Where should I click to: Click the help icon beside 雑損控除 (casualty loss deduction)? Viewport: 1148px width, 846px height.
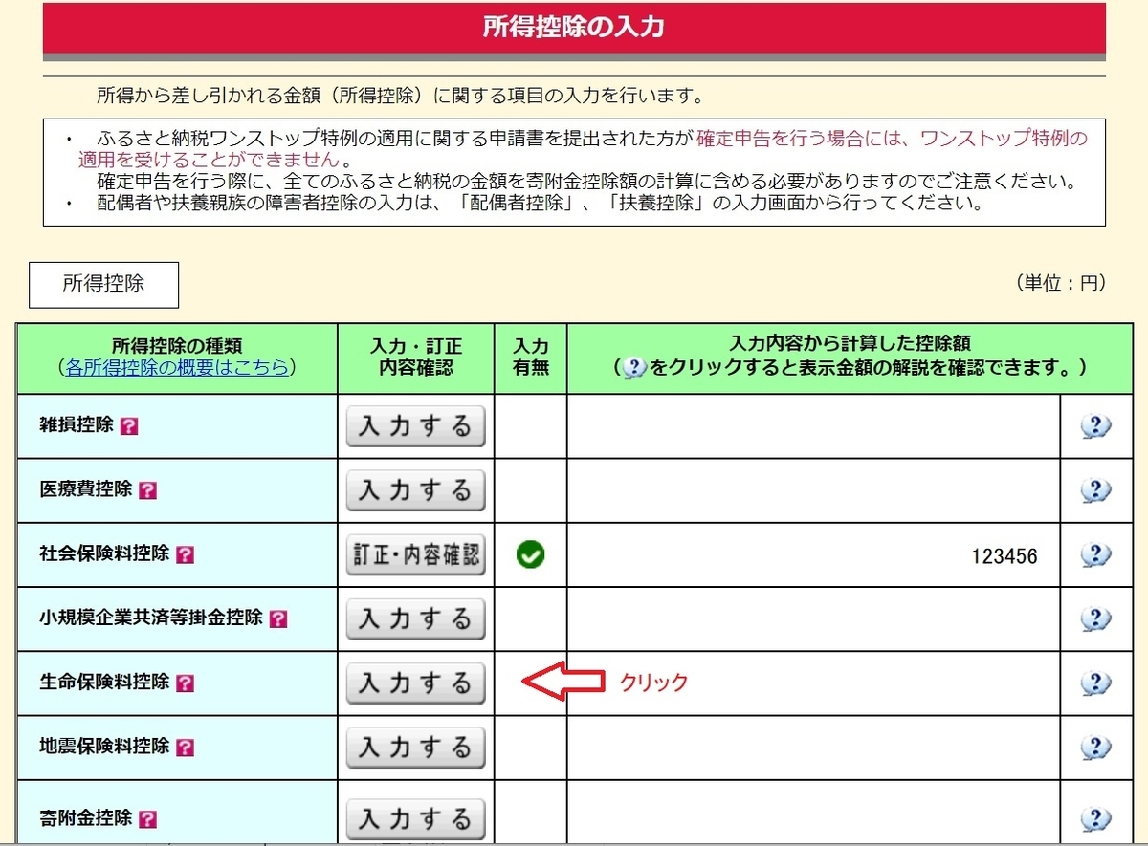[131, 427]
